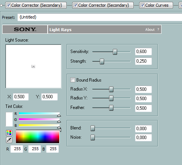Viewport: 182px width, 165px height.
Task: Click the Noise value field
Action: click(143, 138)
